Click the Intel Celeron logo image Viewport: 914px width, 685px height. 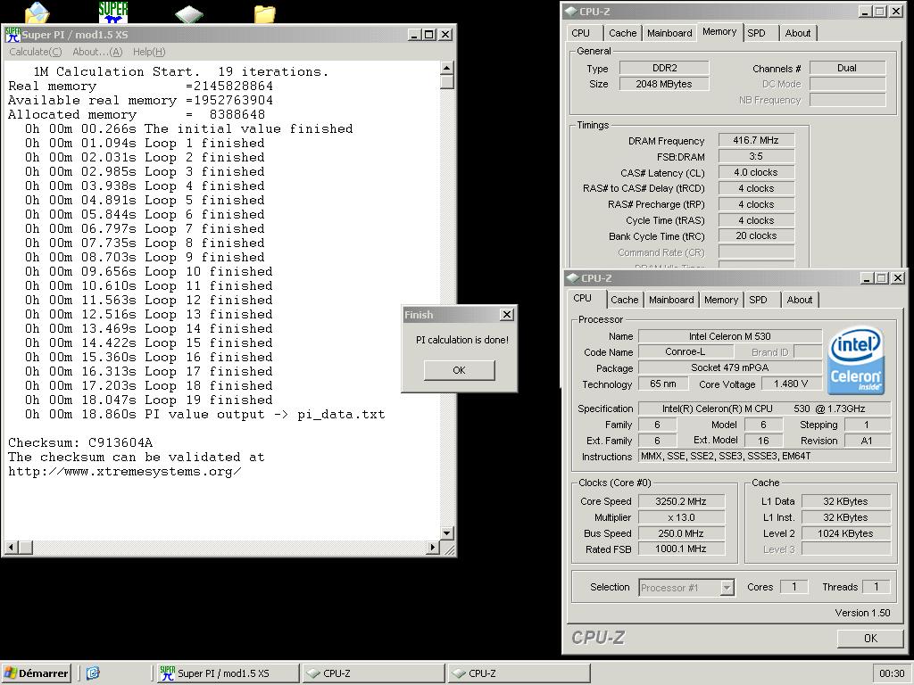click(856, 360)
